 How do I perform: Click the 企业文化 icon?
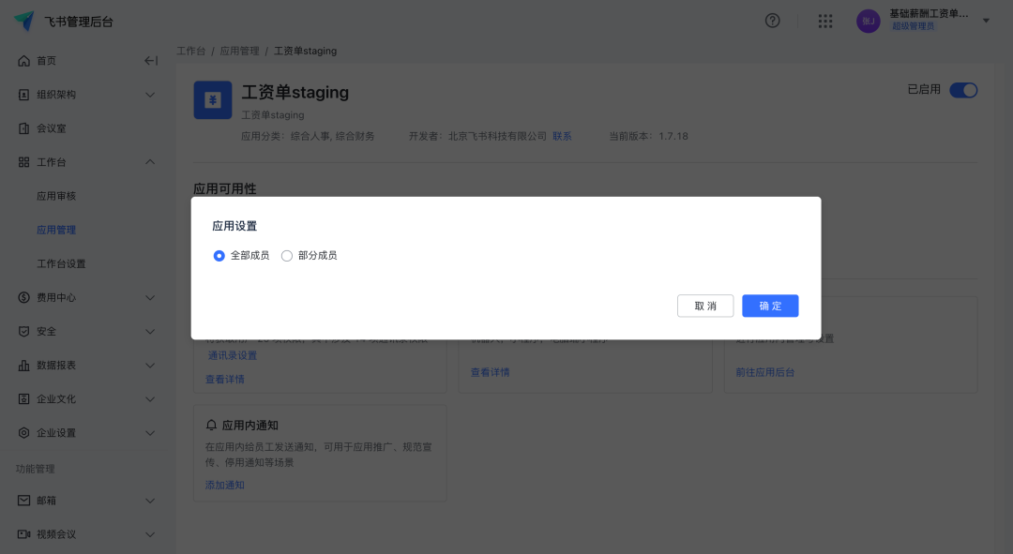tap(23, 399)
